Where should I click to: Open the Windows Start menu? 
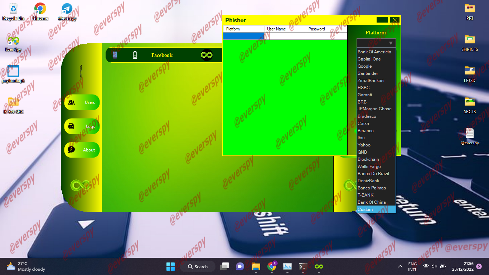pos(170,266)
